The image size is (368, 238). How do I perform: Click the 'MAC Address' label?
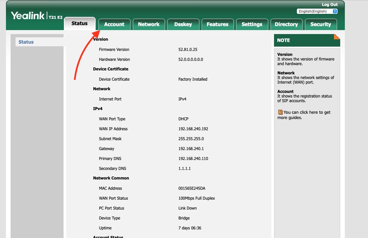110,188
